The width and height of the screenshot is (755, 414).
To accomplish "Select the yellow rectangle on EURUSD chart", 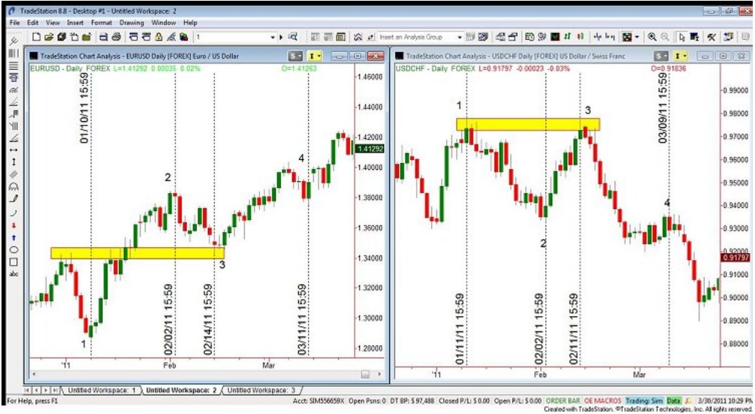I will point(137,253).
